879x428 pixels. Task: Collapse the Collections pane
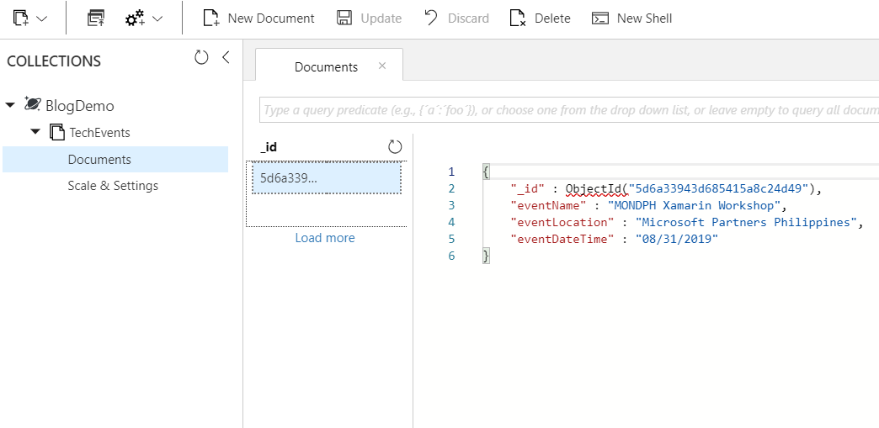226,57
